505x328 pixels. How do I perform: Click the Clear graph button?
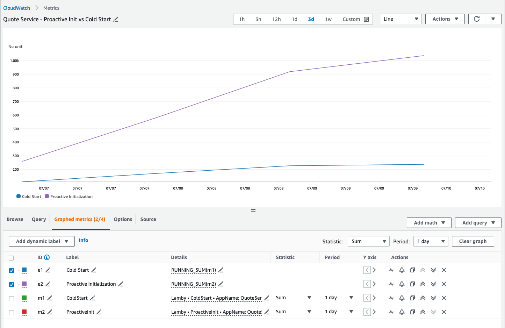[x=473, y=241]
